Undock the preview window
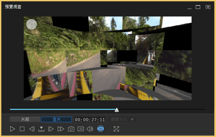Viewport: 216px width, 137px height. [208, 7]
